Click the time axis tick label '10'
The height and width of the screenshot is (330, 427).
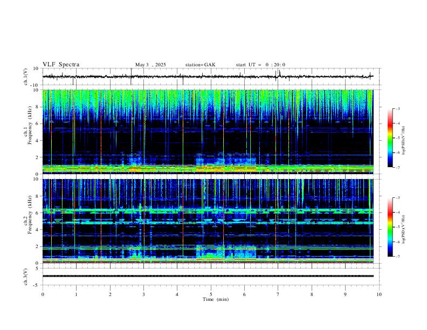[x=379, y=294]
